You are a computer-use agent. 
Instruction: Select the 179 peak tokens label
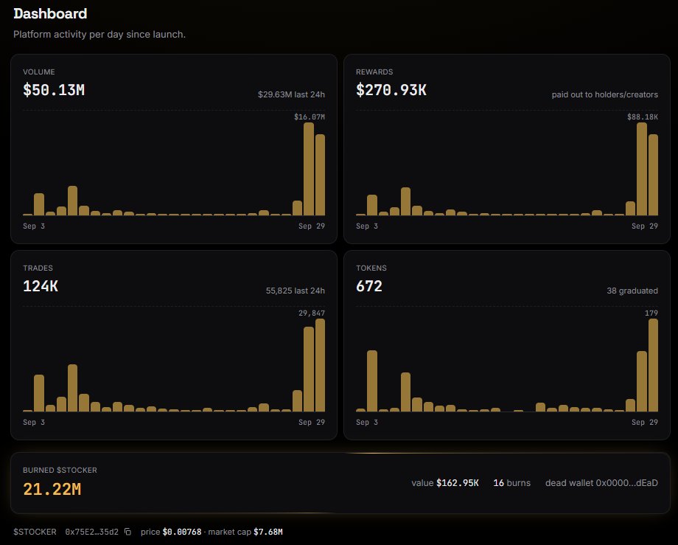coord(651,313)
